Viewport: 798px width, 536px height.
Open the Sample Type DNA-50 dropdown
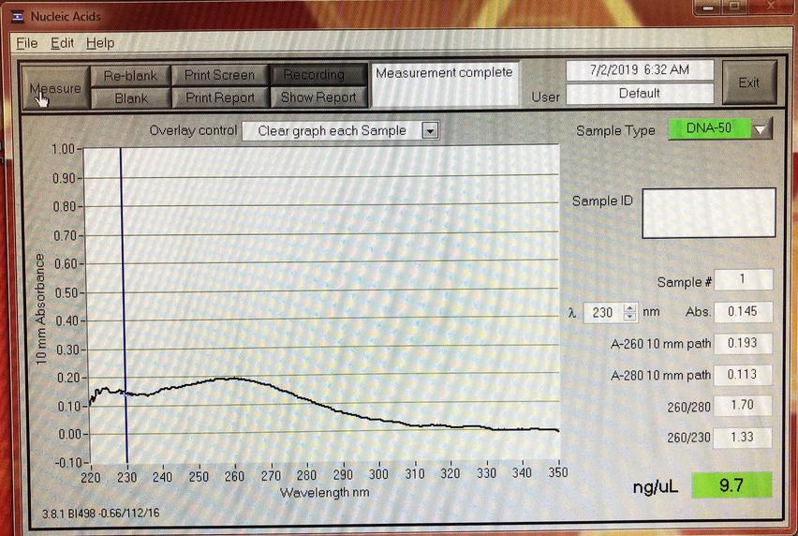[x=761, y=129]
